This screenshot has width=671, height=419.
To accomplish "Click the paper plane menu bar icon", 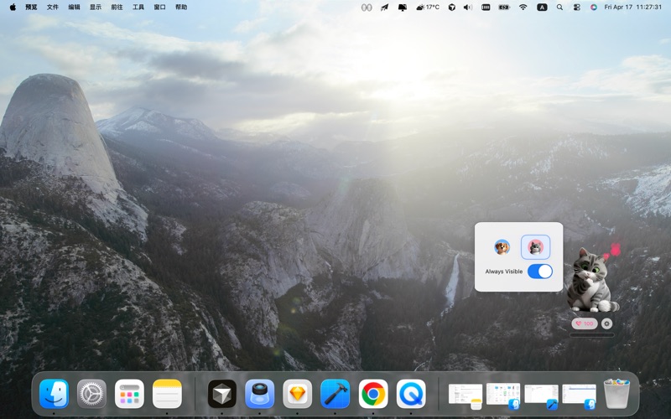I will pos(385,8).
